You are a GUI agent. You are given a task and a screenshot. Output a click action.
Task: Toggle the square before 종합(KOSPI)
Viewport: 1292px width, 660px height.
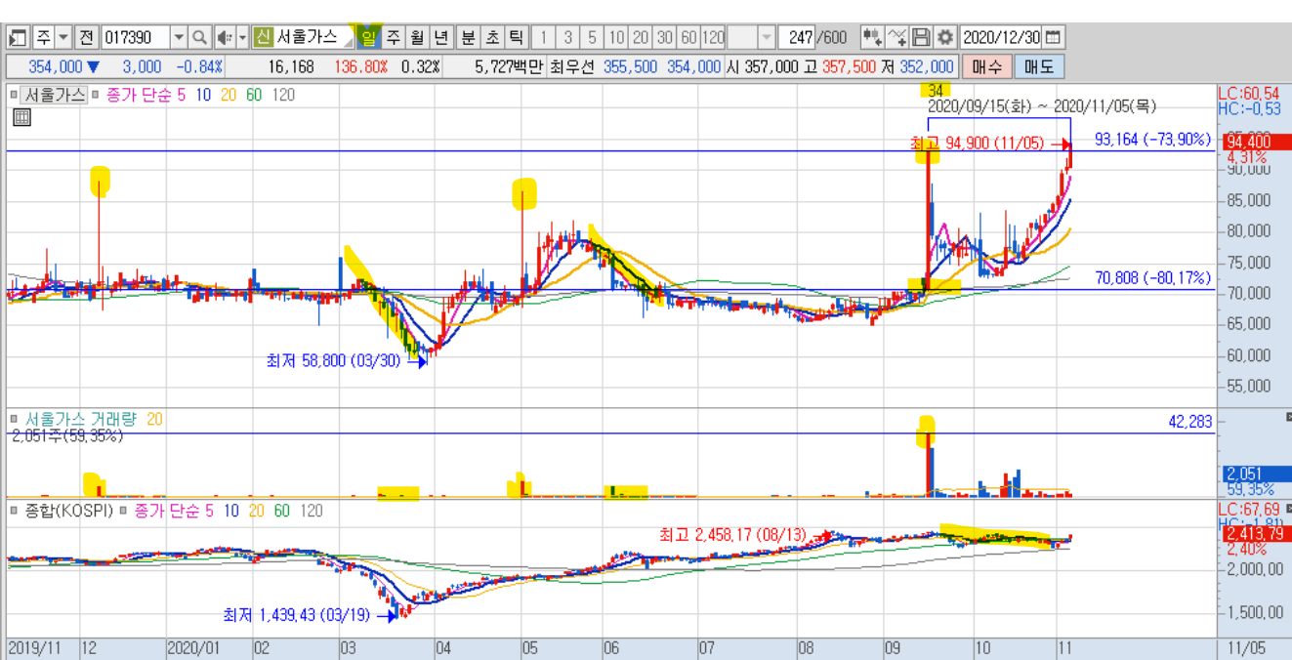pos(13,511)
